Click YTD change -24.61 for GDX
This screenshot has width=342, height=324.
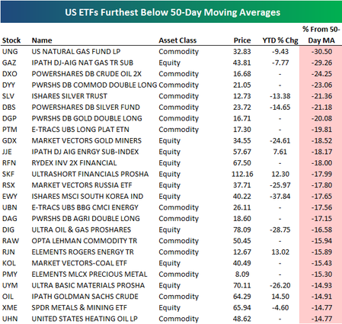(280, 141)
